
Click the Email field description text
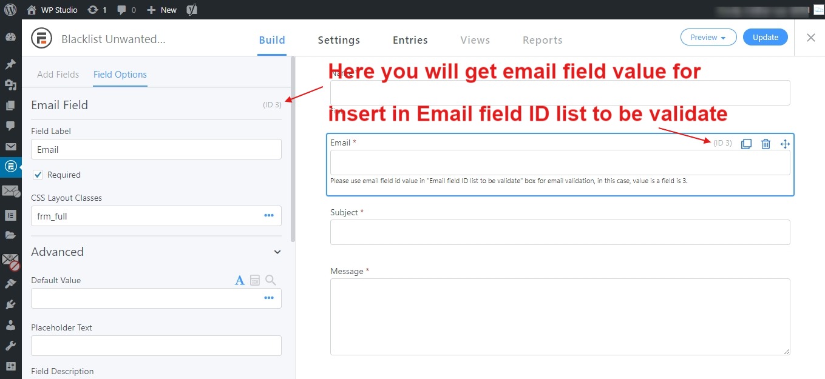tap(509, 181)
